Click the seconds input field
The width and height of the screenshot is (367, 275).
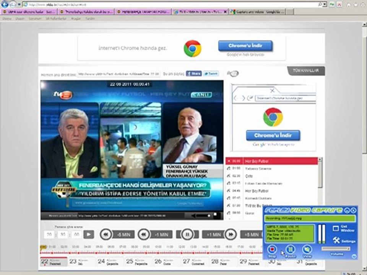click(76, 235)
